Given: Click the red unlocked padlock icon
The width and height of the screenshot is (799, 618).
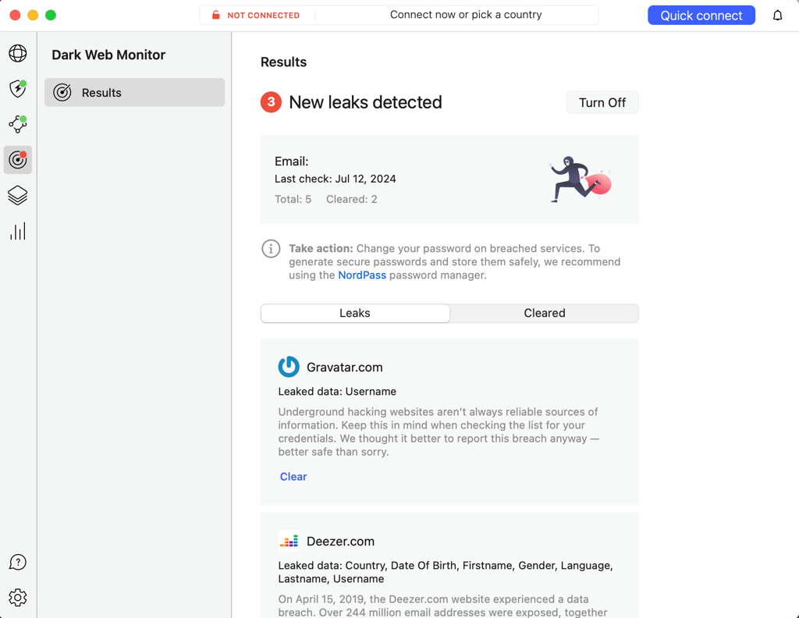Looking at the screenshot, I should point(216,15).
